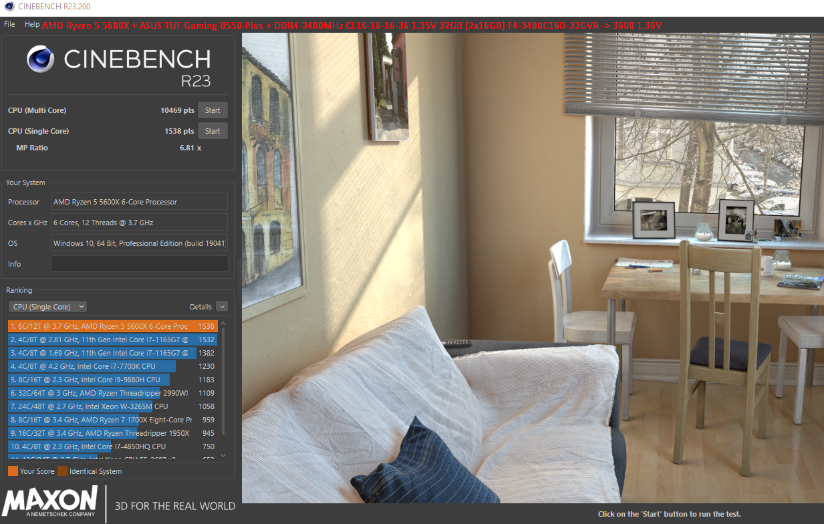824x524 pixels.
Task: Click the orange Your Score swatch
Action: click(x=13, y=471)
